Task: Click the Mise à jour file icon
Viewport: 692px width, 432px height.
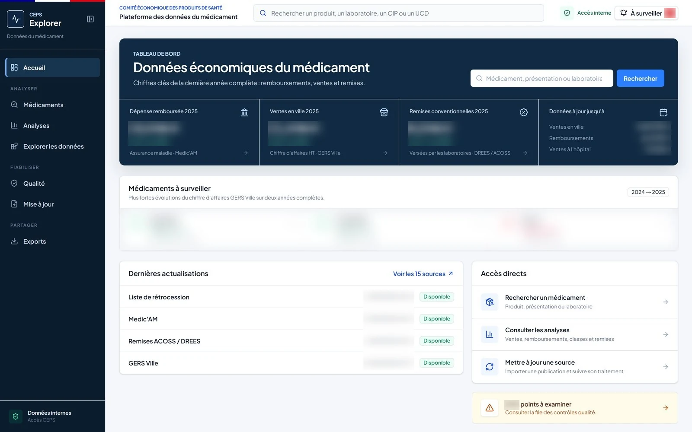Action: pyautogui.click(x=14, y=204)
